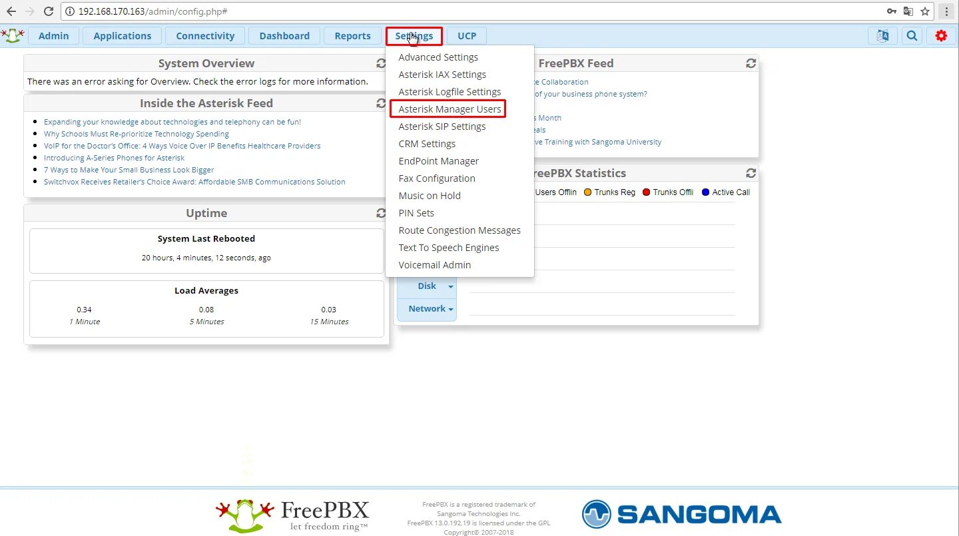The height and width of the screenshot is (536, 959).
Task: Choose Asterisk IAX Settings
Action: (x=442, y=75)
